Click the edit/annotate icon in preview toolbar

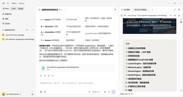click(x=171, y=15)
